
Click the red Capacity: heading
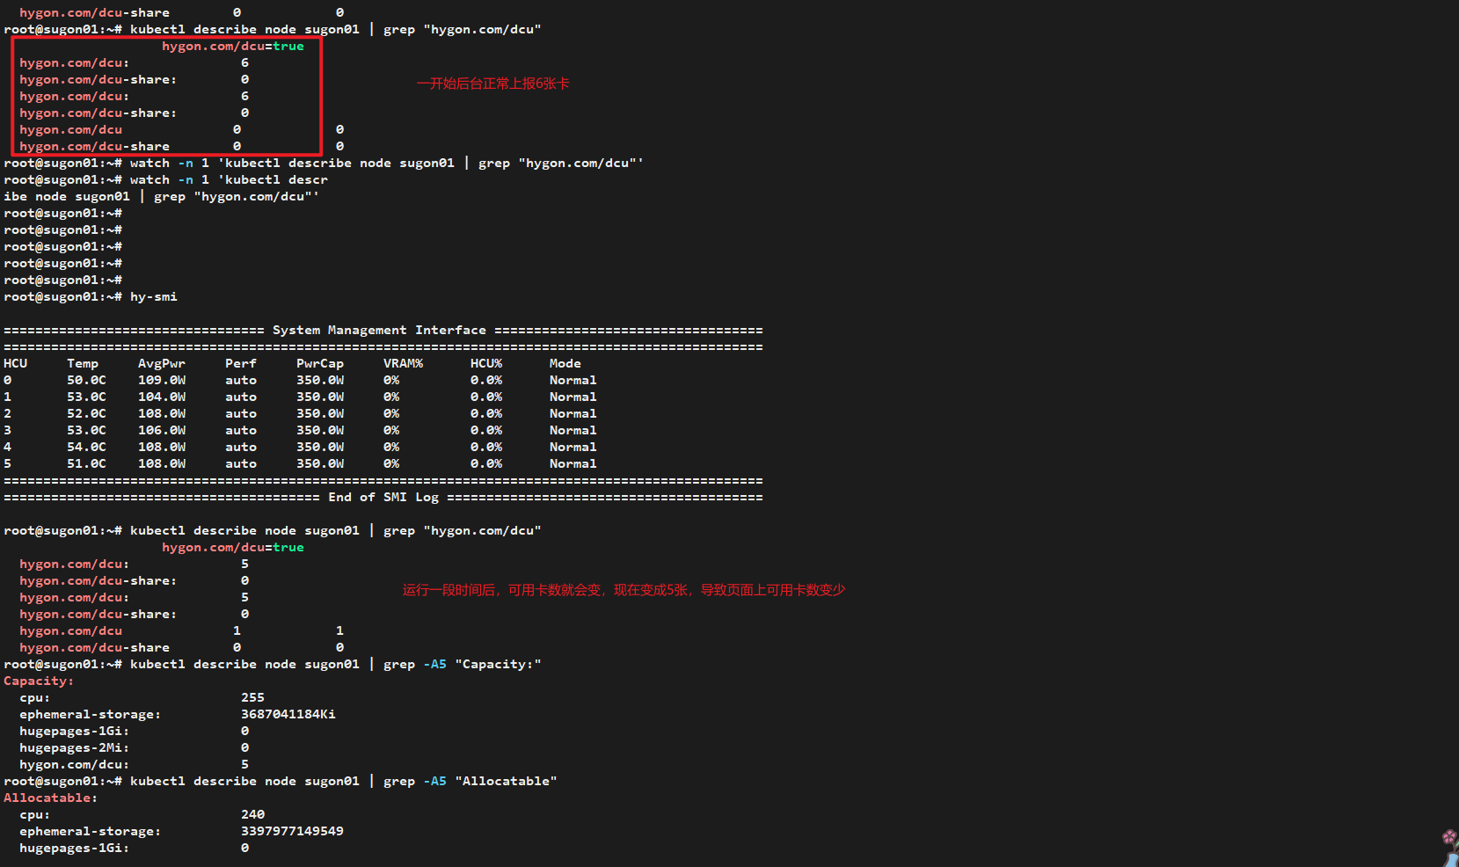click(x=39, y=681)
